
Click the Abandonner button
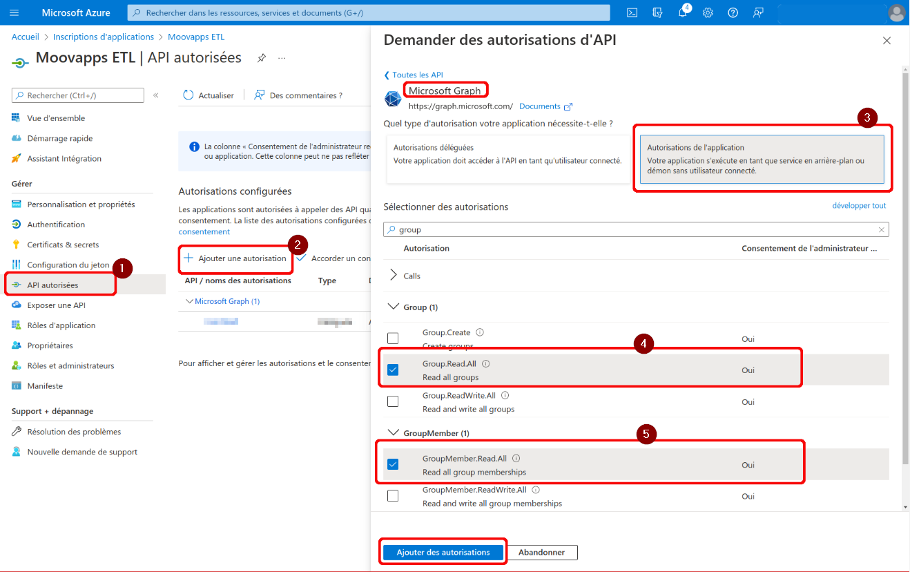click(542, 552)
